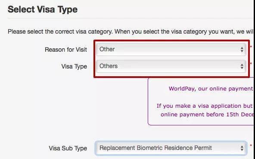Click the WorldPay online payment notice line
Image resolution: width=255 pixels, height=159 pixels.
[211, 89]
